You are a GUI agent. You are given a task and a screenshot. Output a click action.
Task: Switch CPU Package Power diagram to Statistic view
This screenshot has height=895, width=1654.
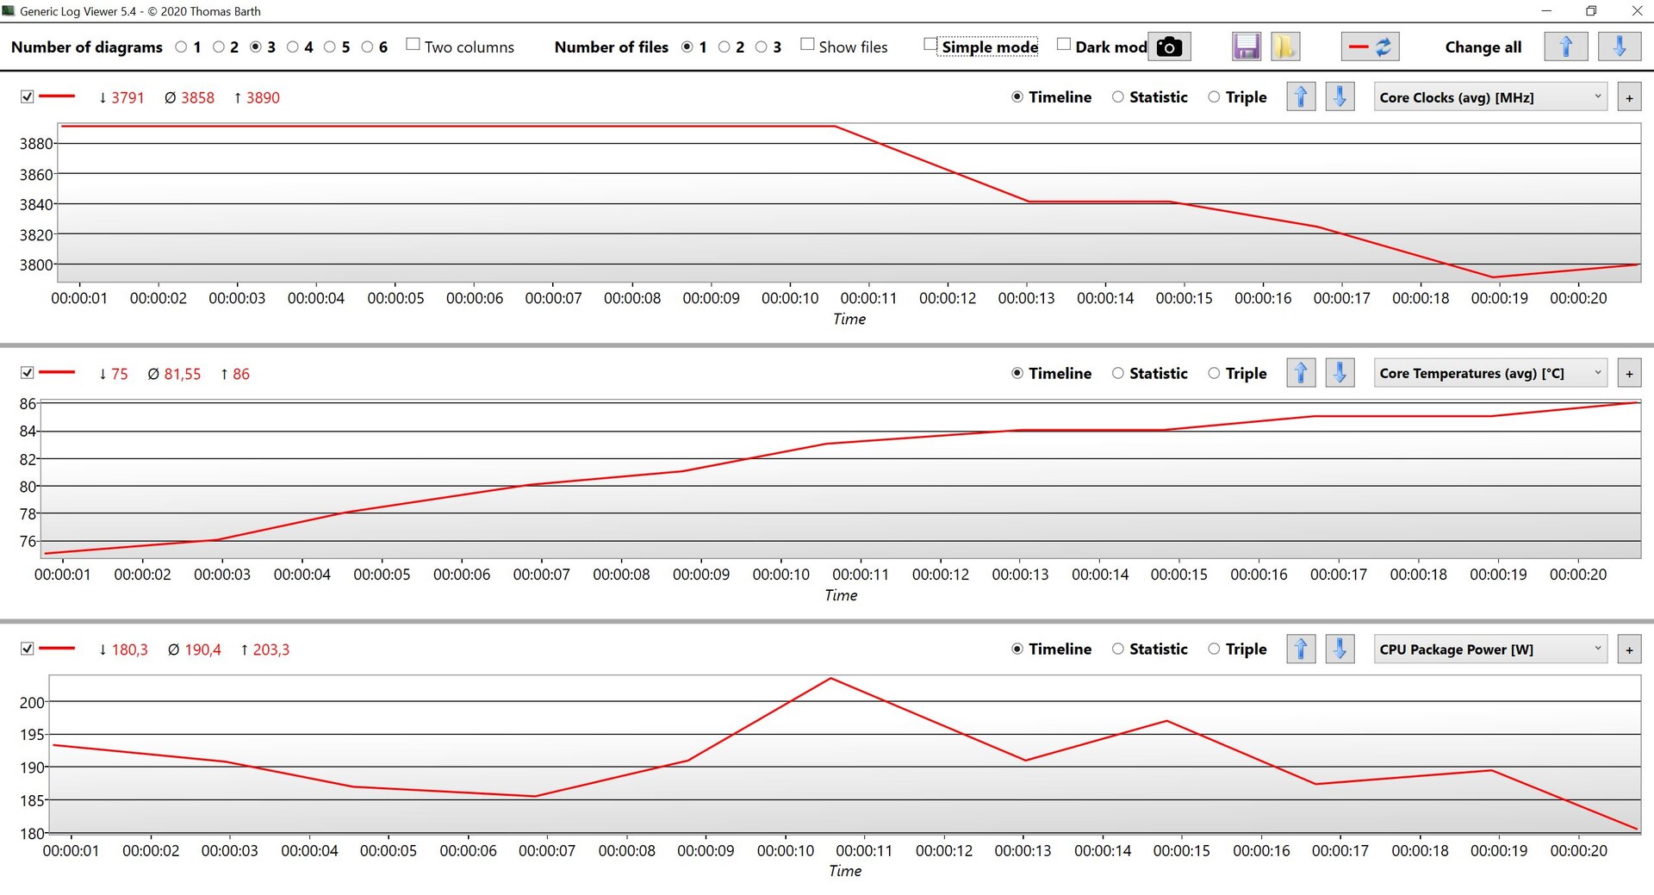1118,649
